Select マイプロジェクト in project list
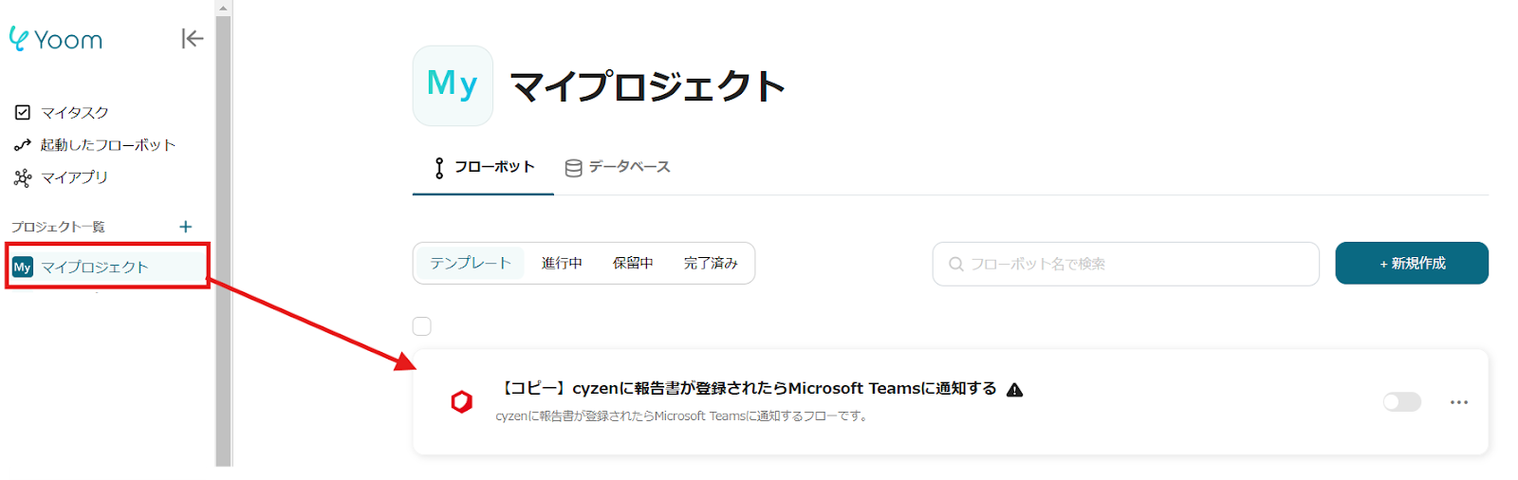 [x=107, y=267]
